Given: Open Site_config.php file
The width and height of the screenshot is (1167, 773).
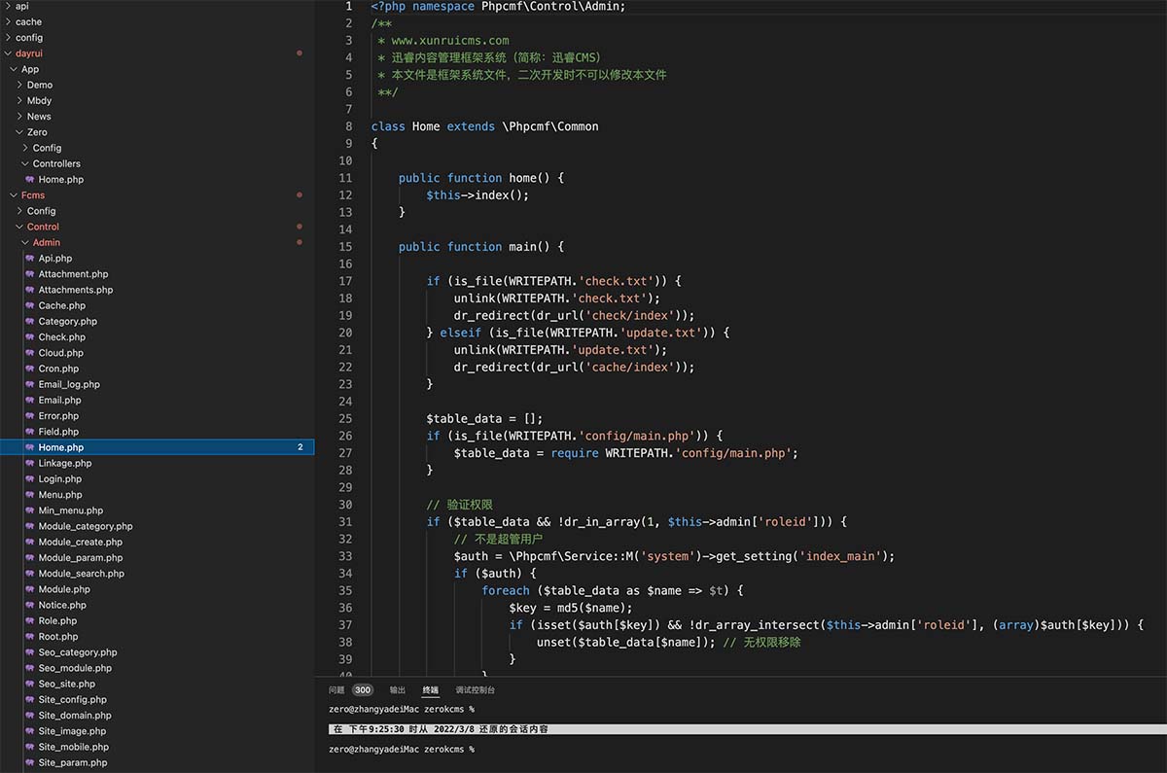Looking at the screenshot, I should tap(73, 699).
